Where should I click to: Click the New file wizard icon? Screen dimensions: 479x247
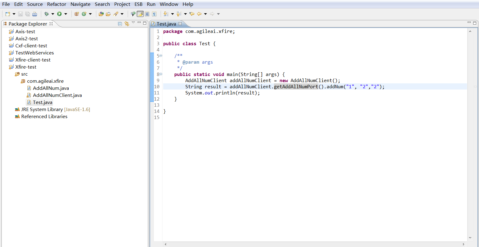click(8, 14)
